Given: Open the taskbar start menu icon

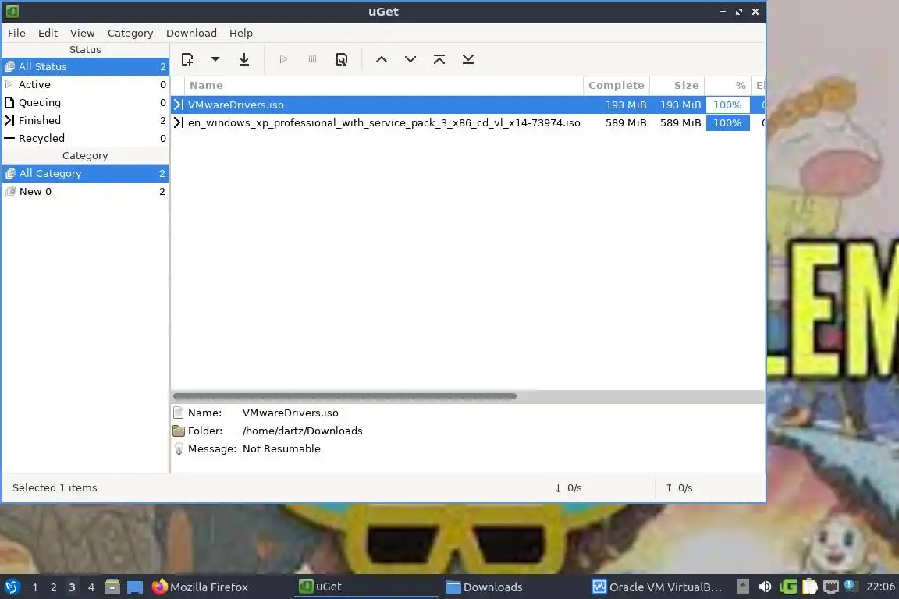Looking at the screenshot, I should tap(12, 587).
